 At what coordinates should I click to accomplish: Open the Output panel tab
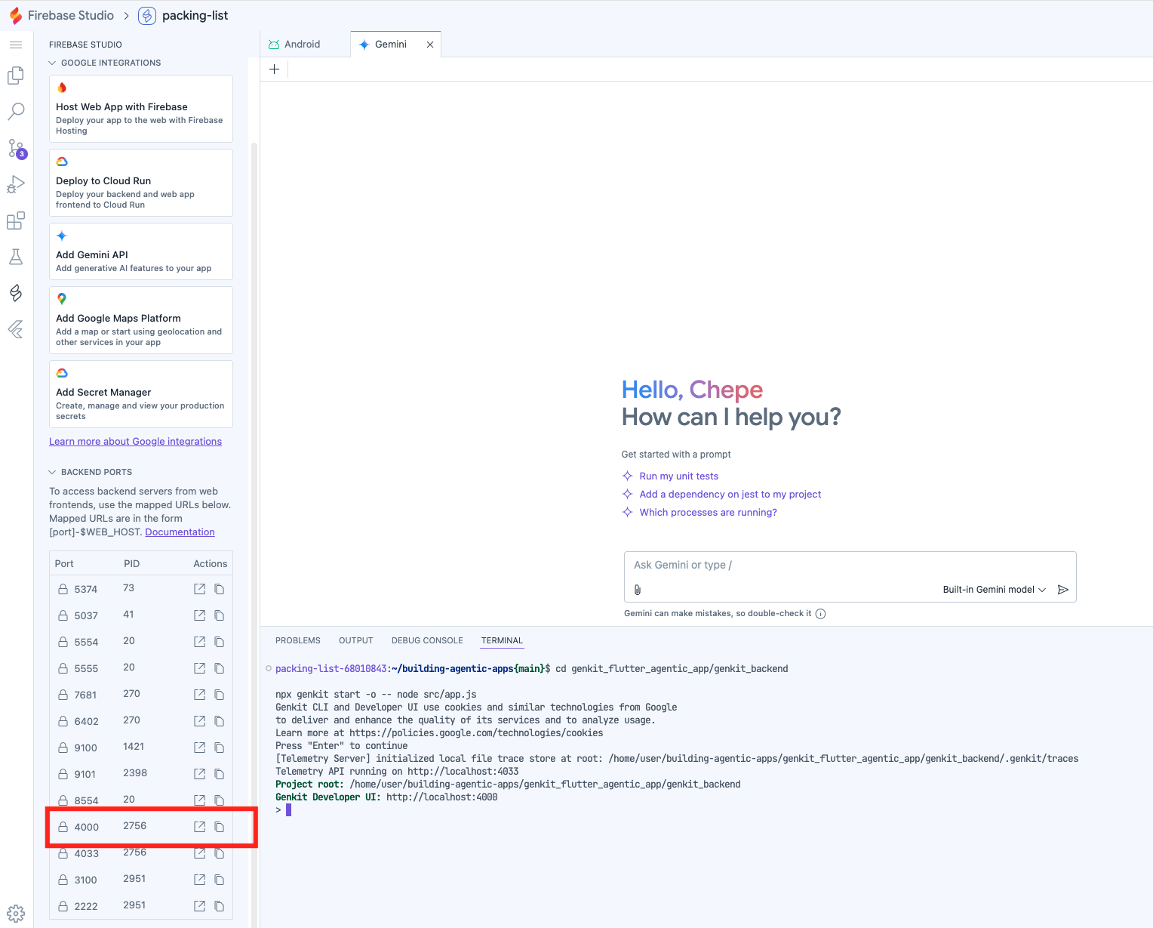(356, 640)
